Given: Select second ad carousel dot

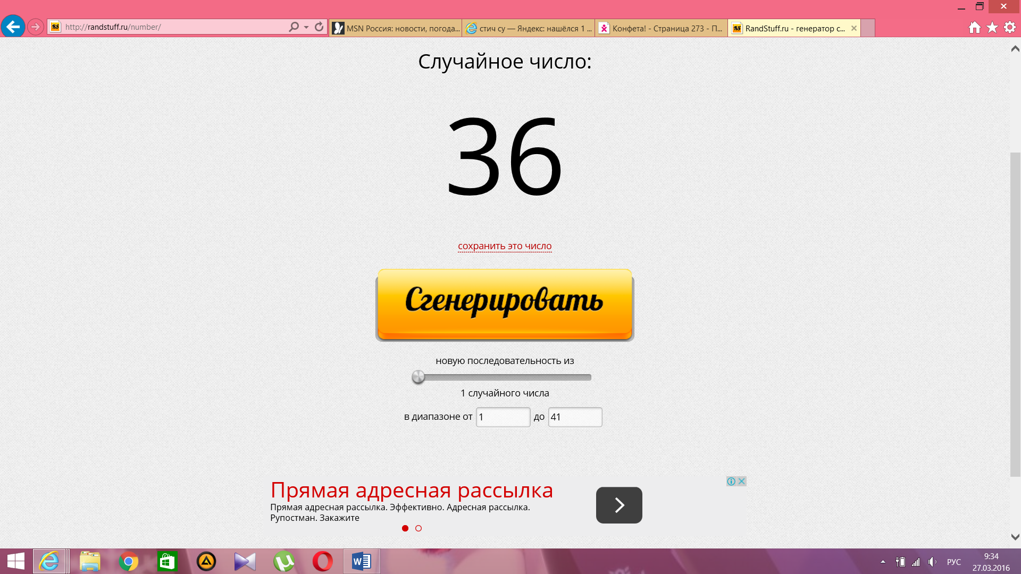Looking at the screenshot, I should 419,528.
